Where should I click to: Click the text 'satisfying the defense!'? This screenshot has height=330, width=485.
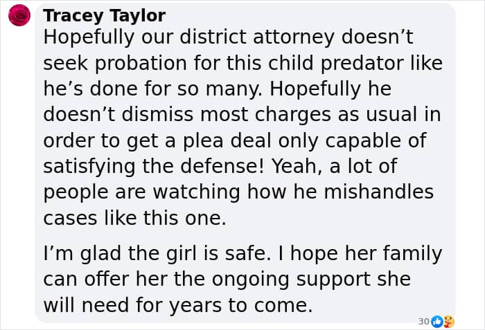154,167
